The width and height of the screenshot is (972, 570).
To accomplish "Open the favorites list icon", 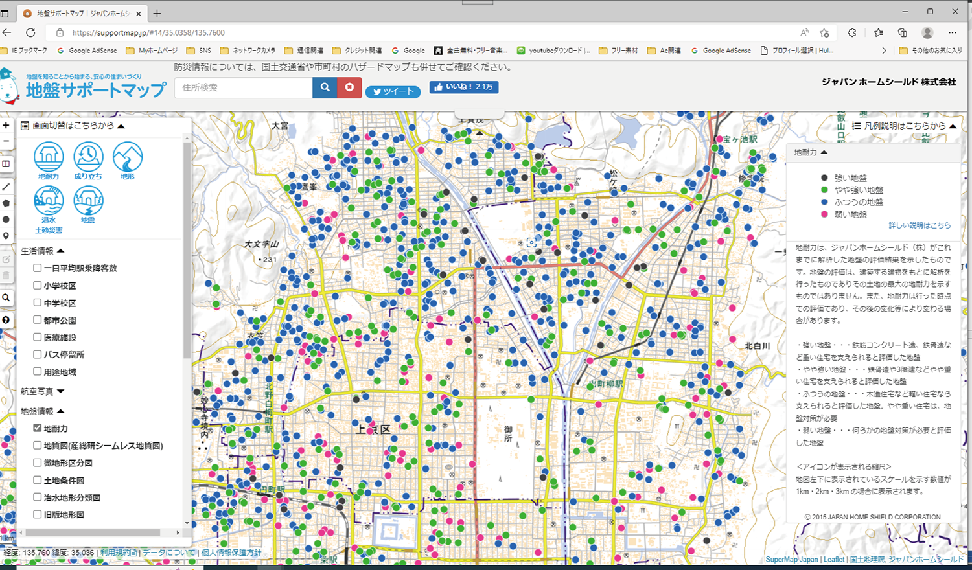I will click(878, 32).
